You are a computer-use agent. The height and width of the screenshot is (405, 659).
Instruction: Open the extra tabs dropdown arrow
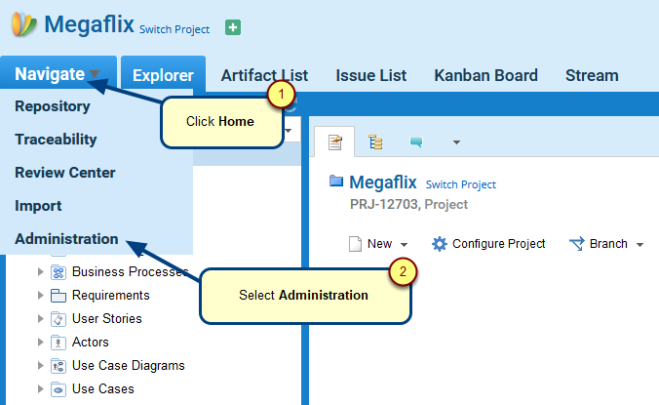point(456,143)
